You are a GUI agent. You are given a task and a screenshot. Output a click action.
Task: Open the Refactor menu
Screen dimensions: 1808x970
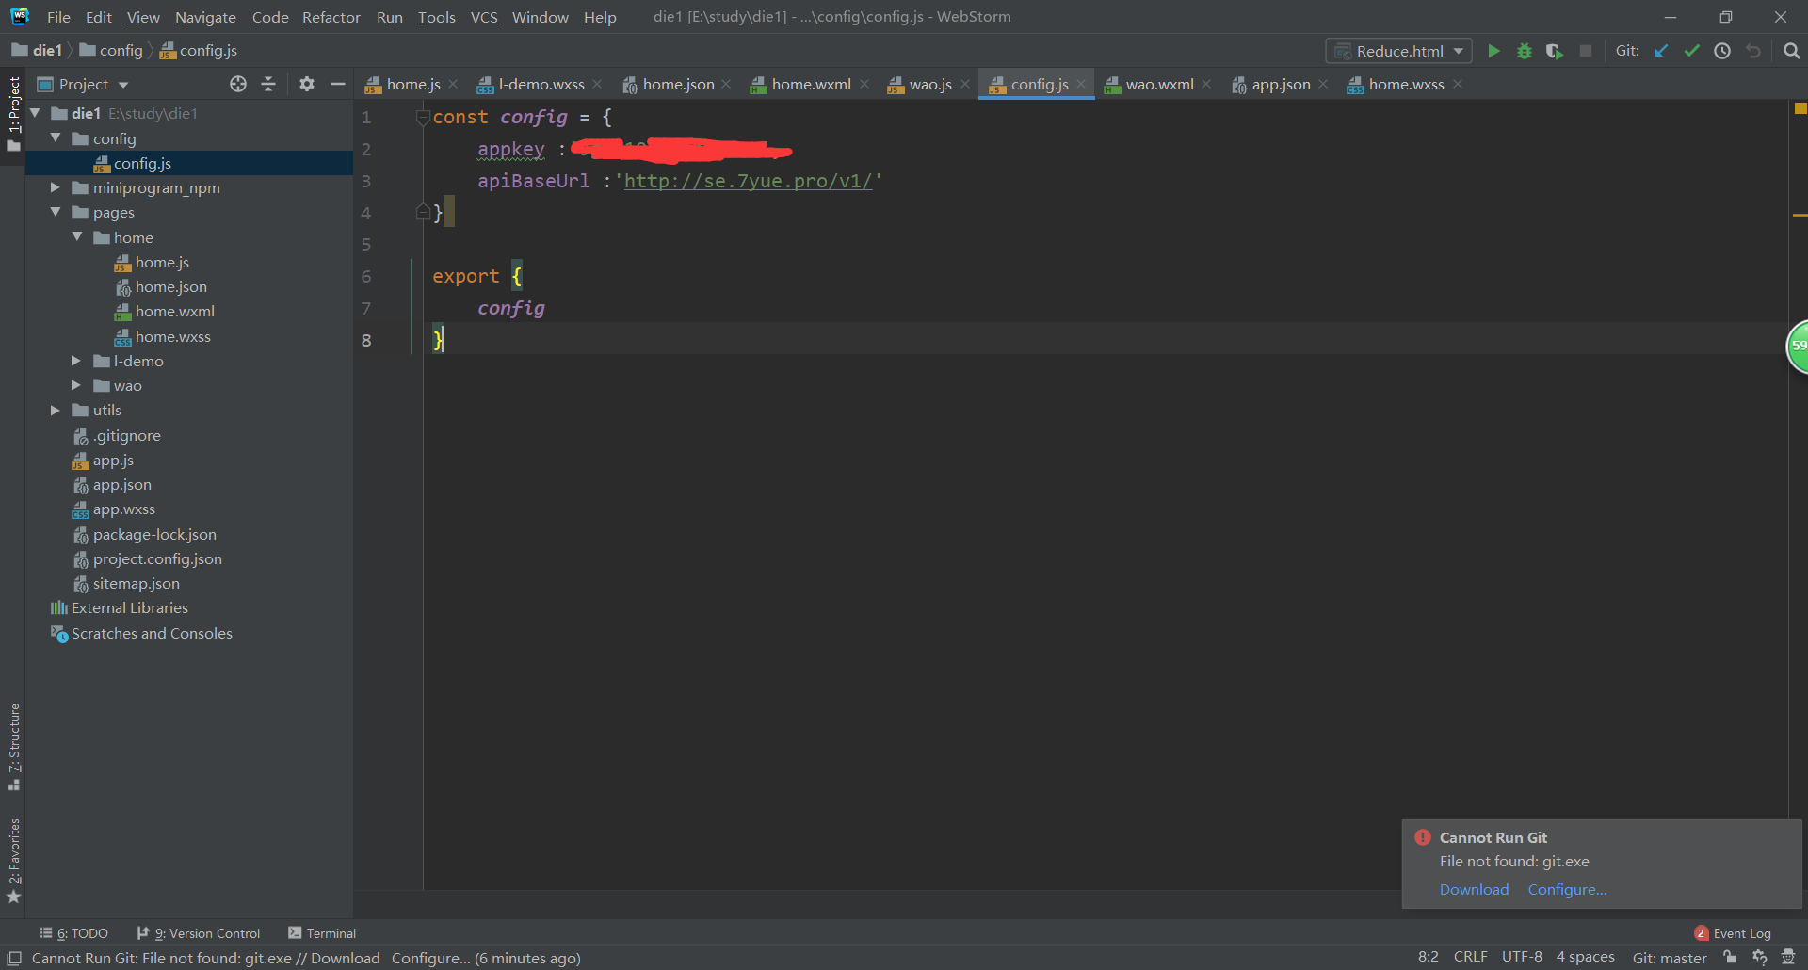[331, 17]
